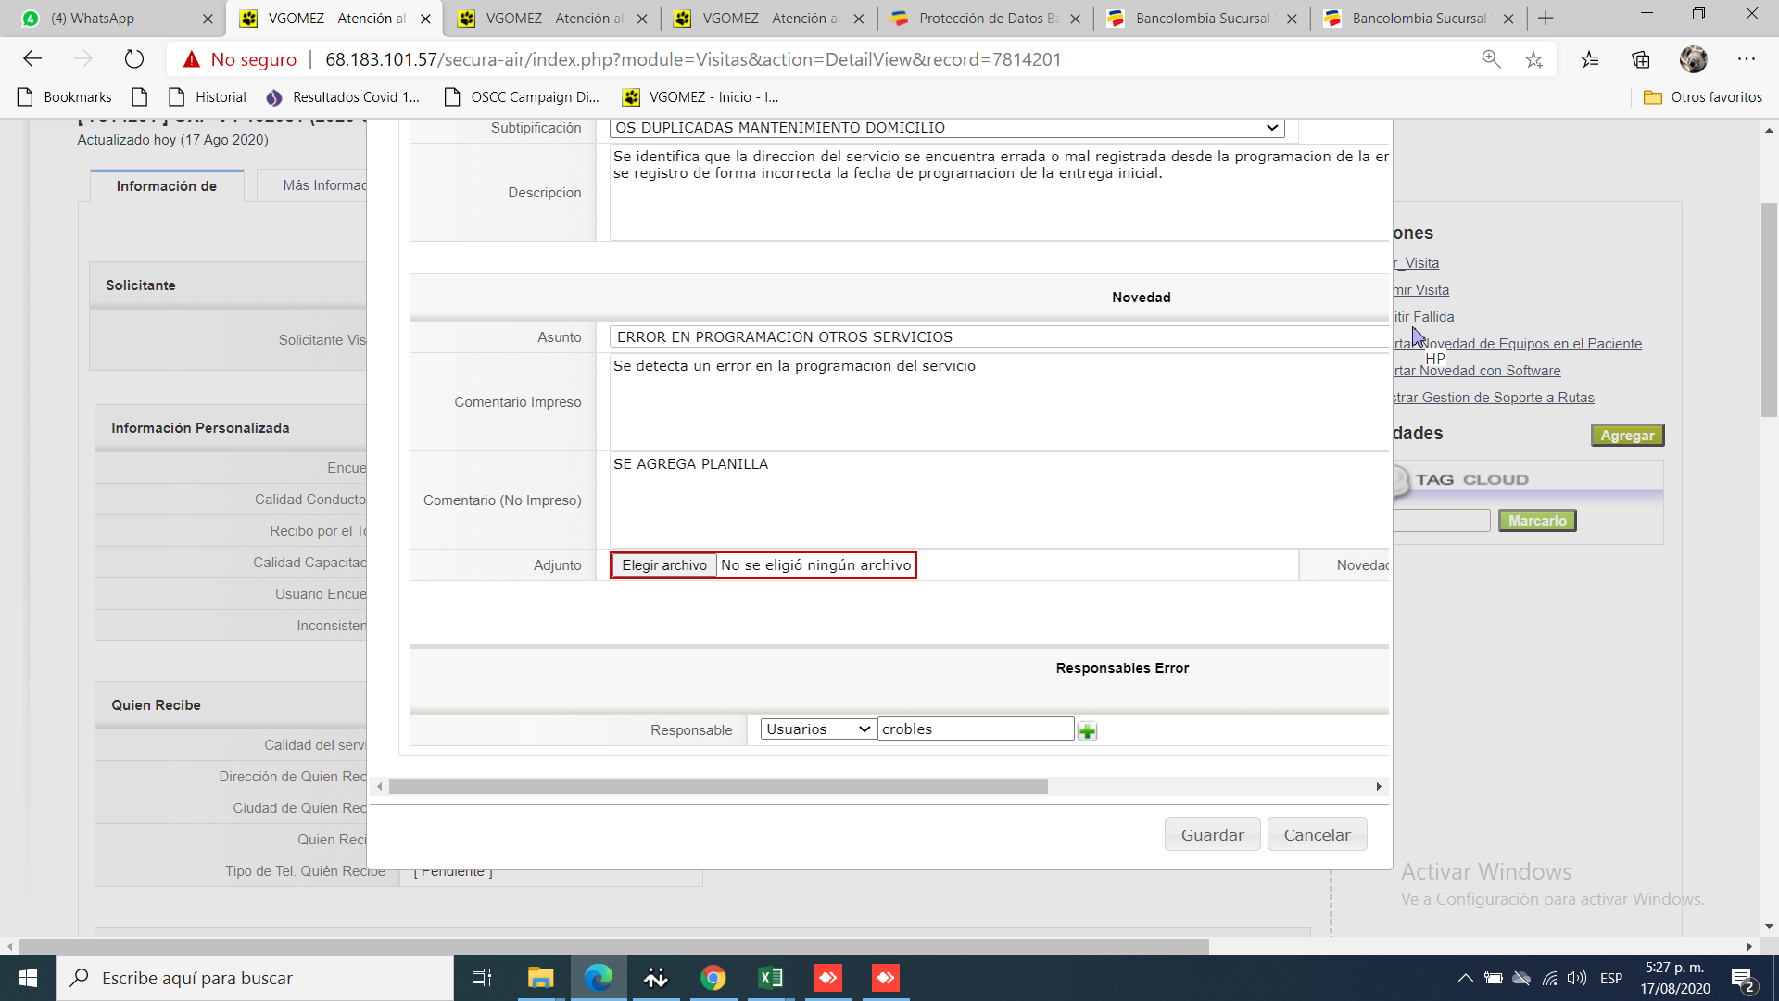Open the second red AnyDesk taskbar icon
The height and width of the screenshot is (1001, 1779).
pyautogui.click(x=886, y=978)
